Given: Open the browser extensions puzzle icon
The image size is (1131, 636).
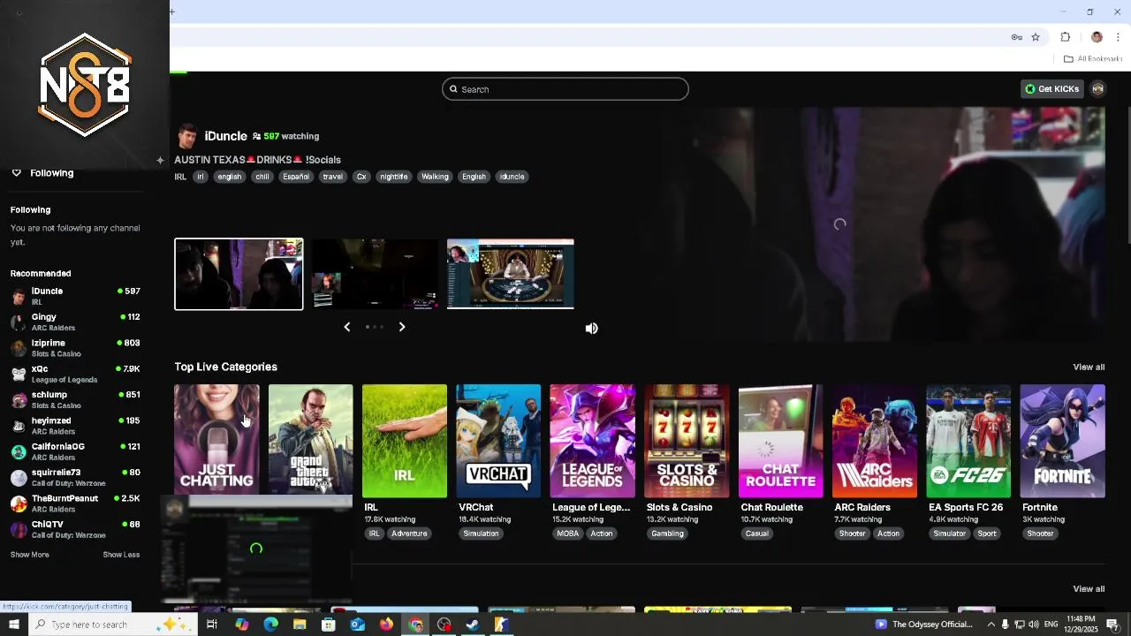Looking at the screenshot, I should coord(1065,37).
